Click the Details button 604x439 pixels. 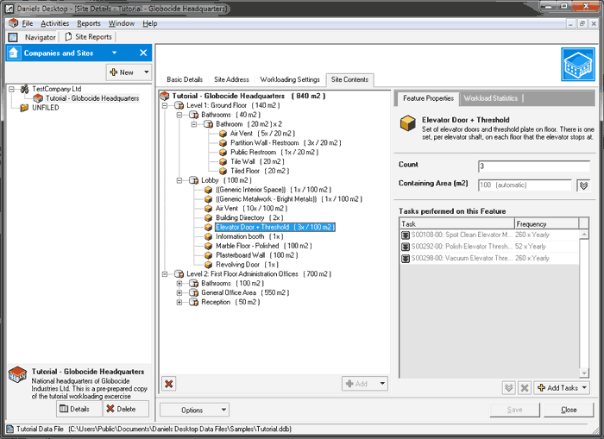79,409
